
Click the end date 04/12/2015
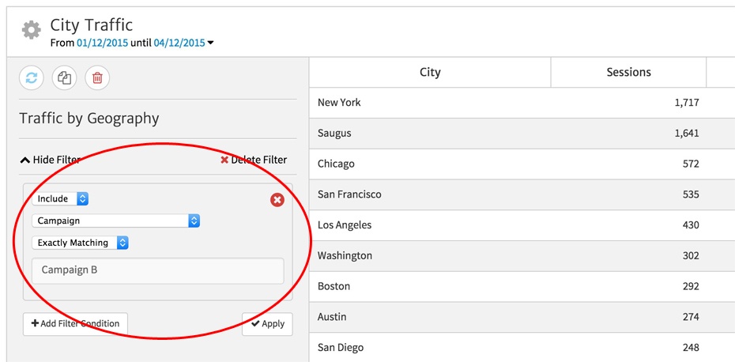coord(179,43)
